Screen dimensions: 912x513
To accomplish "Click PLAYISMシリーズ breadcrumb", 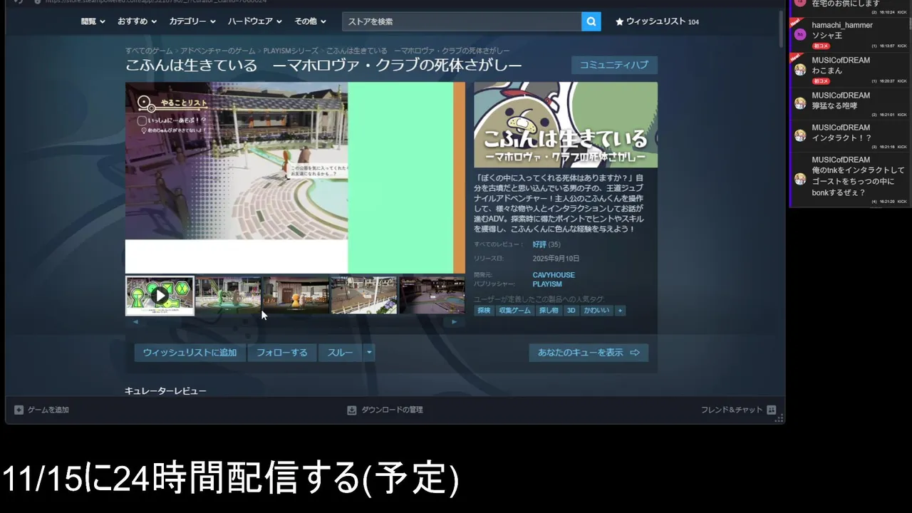I will click(291, 51).
